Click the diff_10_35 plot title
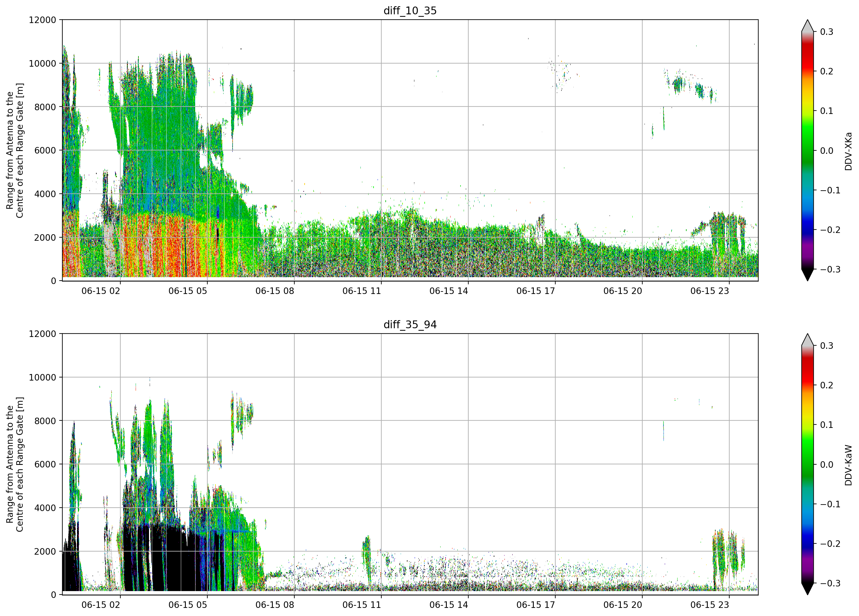The image size is (859, 616). click(x=410, y=11)
